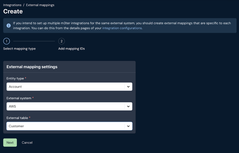Click the Cancel button

coord(27,143)
